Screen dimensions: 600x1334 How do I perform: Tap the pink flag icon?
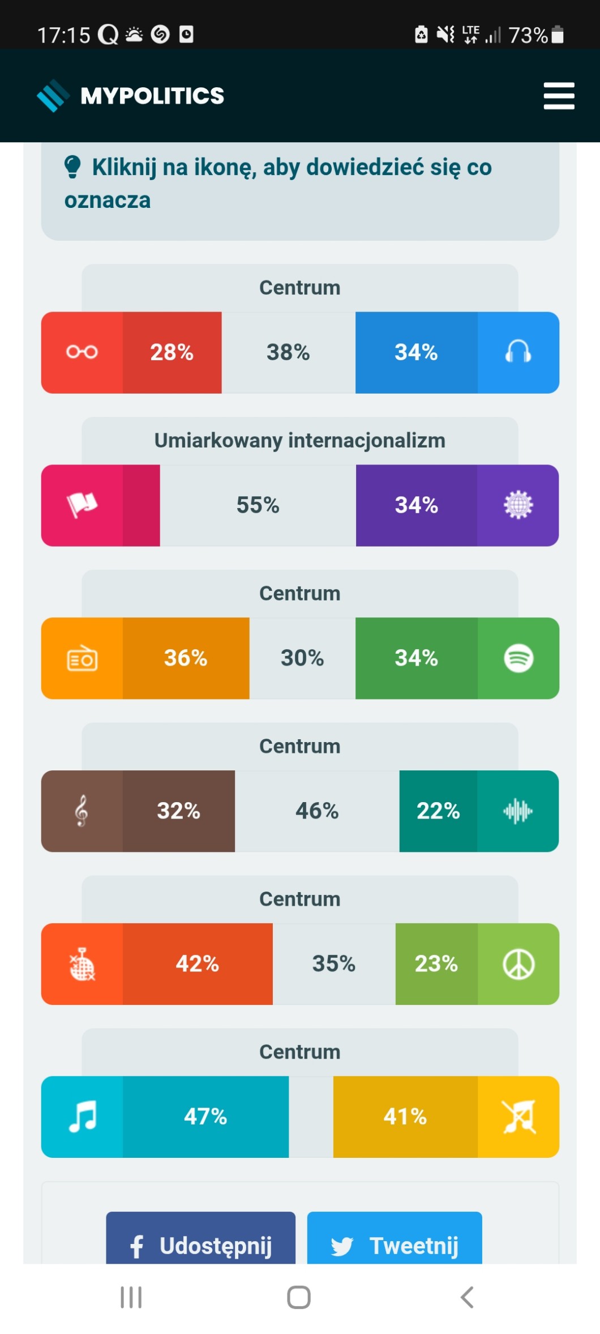(82, 505)
